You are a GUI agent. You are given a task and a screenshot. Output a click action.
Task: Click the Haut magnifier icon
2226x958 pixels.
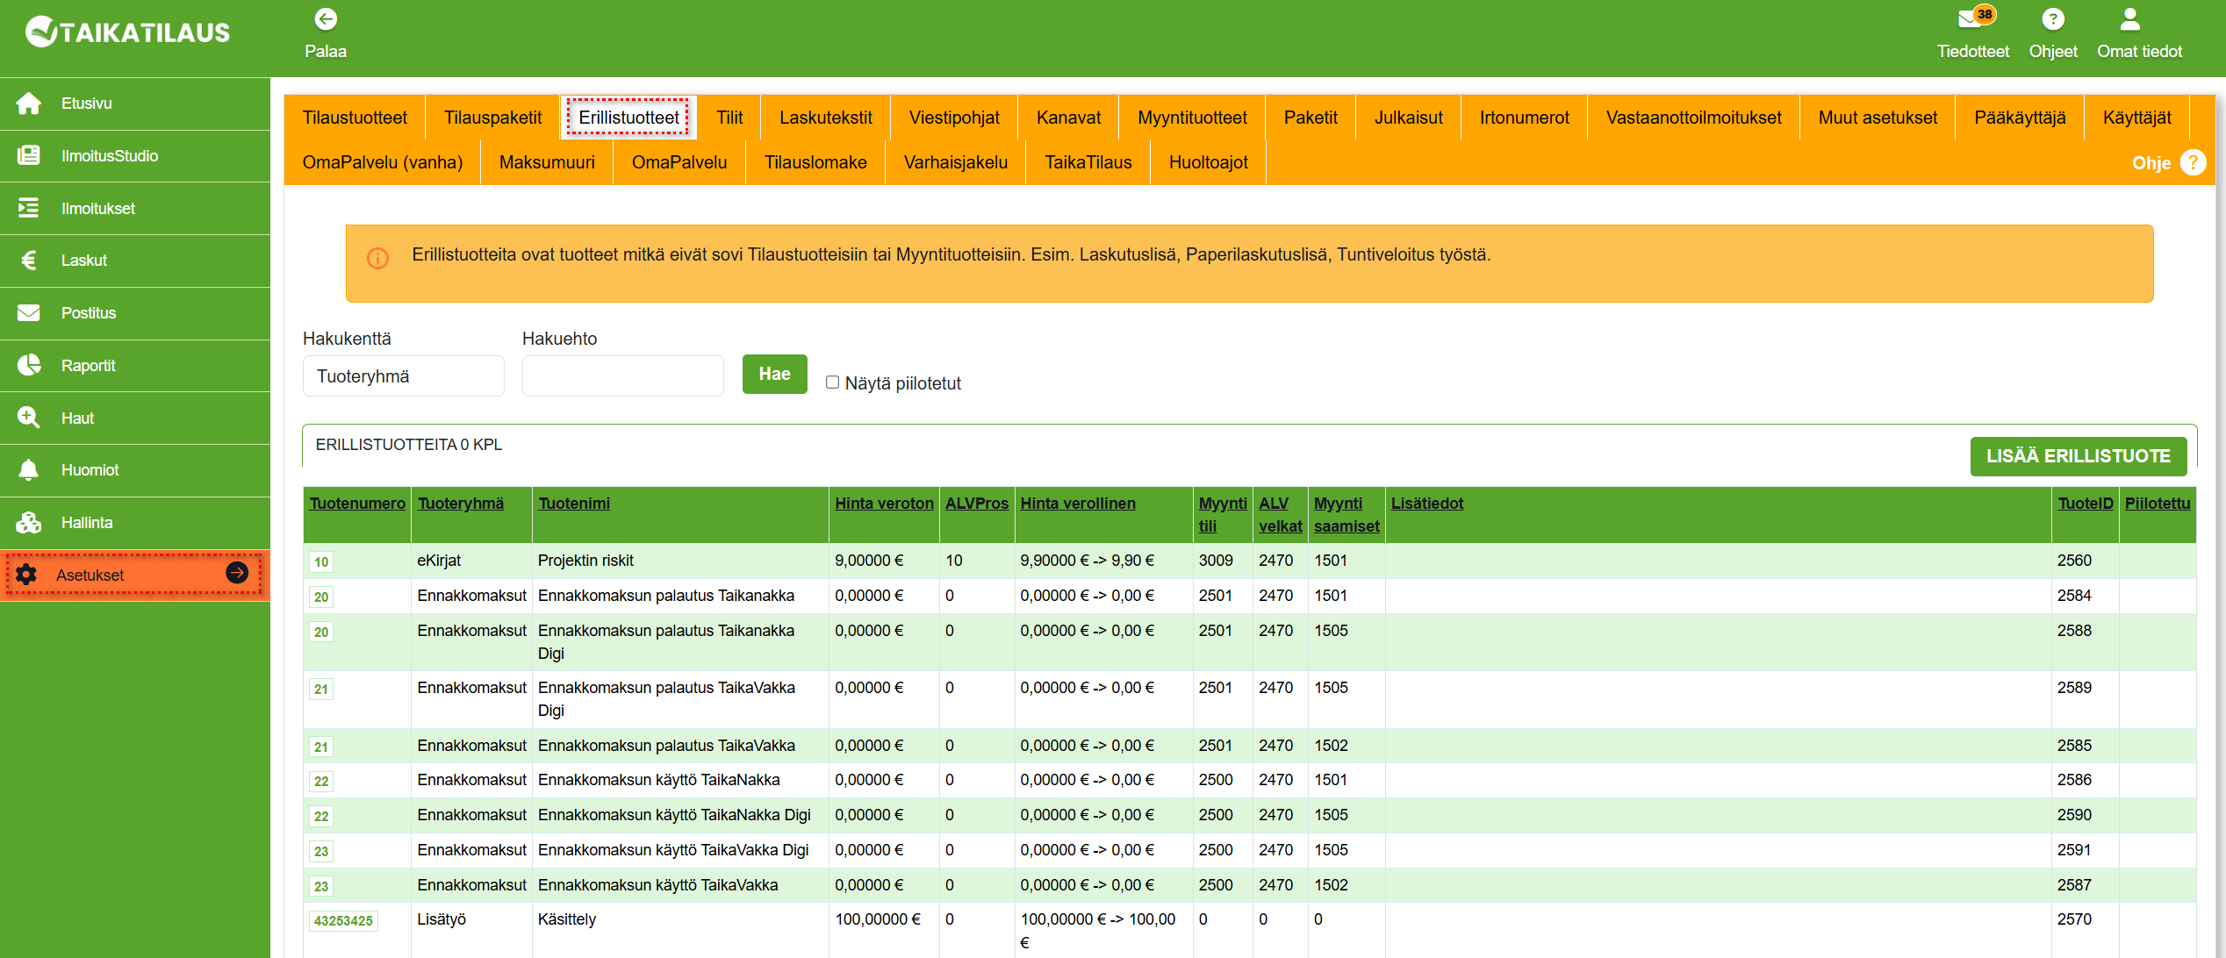click(x=29, y=418)
